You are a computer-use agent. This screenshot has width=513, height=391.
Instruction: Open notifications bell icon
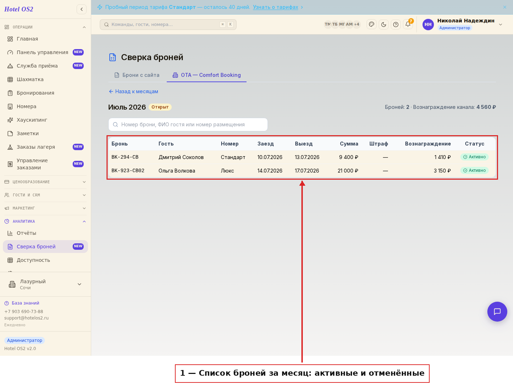(408, 24)
